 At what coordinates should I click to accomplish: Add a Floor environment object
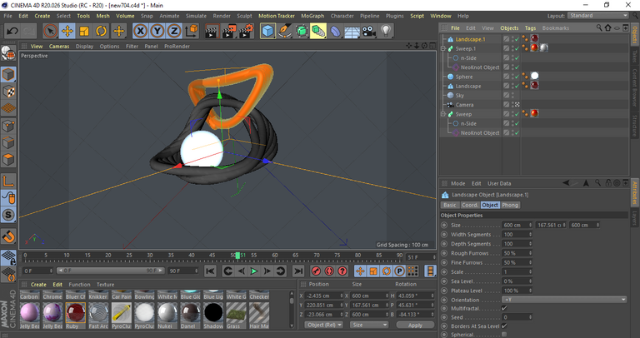coord(352,31)
